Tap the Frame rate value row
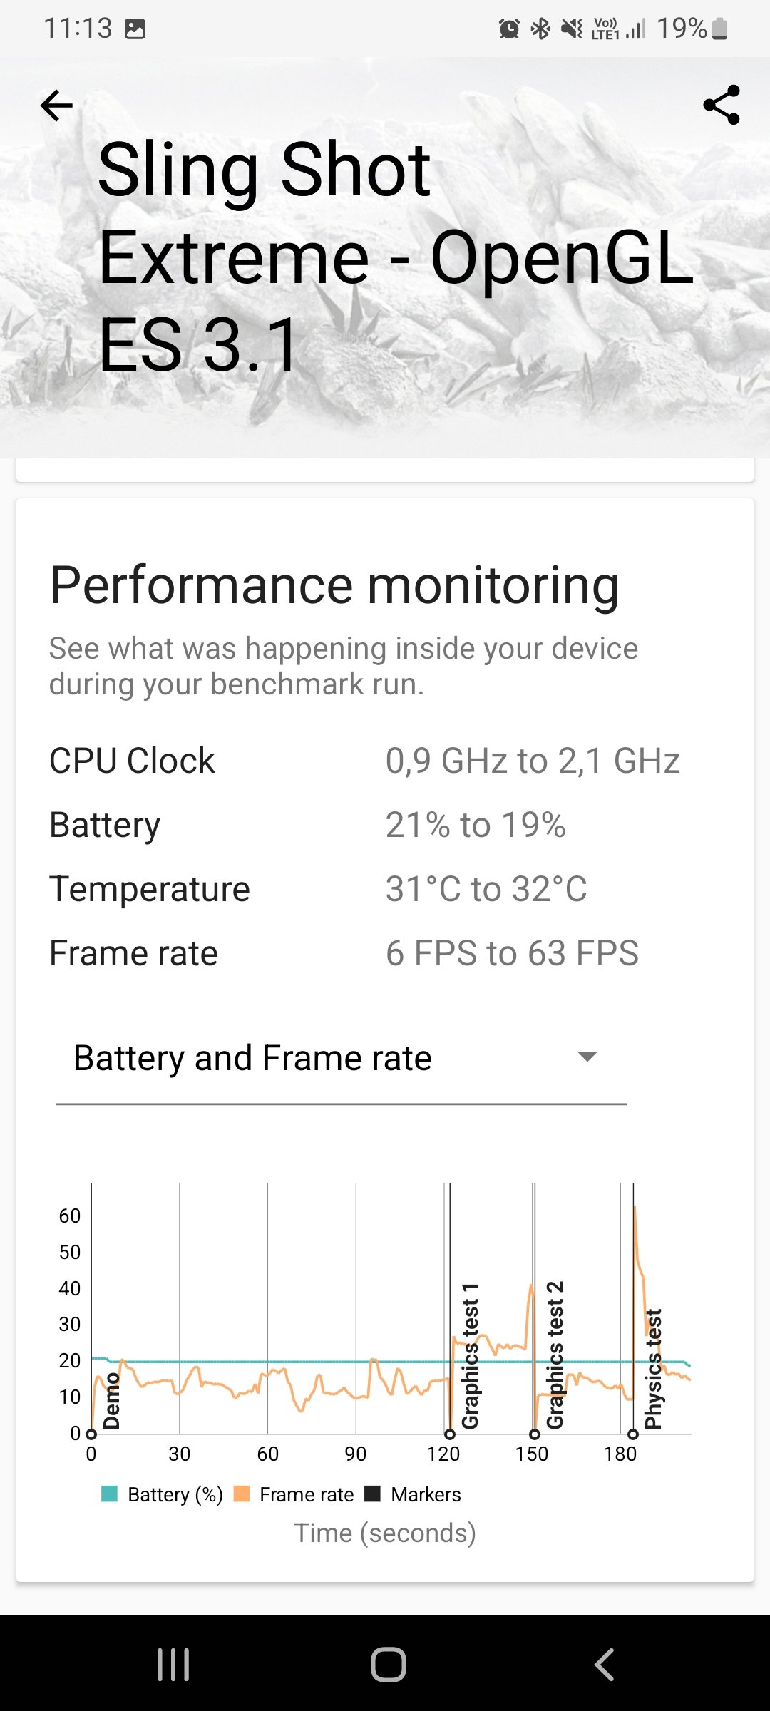770x1711 pixels. (512, 953)
